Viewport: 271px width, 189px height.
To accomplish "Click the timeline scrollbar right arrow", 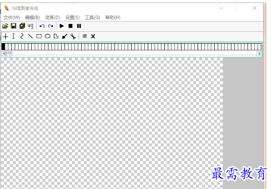I will tap(259, 54).
